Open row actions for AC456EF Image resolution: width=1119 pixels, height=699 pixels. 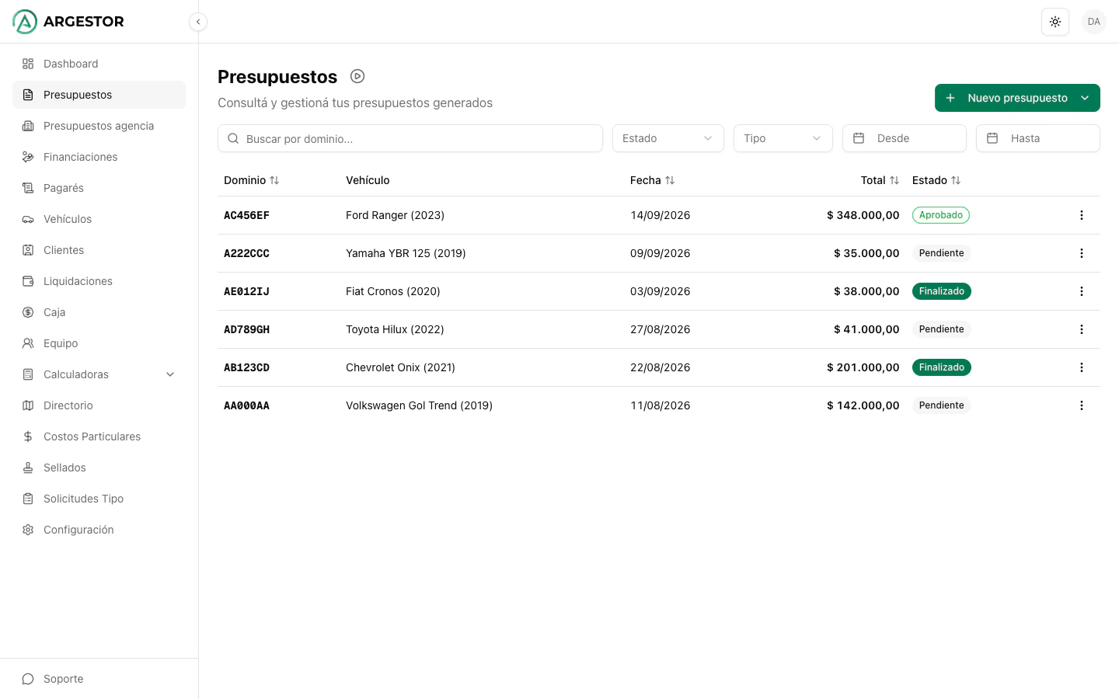click(1082, 215)
